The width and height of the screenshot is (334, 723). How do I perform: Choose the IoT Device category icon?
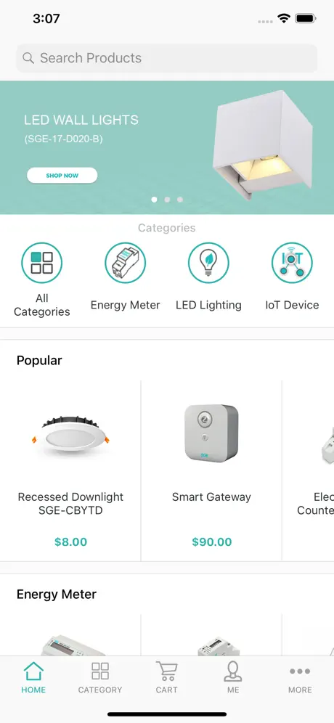coord(292,263)
